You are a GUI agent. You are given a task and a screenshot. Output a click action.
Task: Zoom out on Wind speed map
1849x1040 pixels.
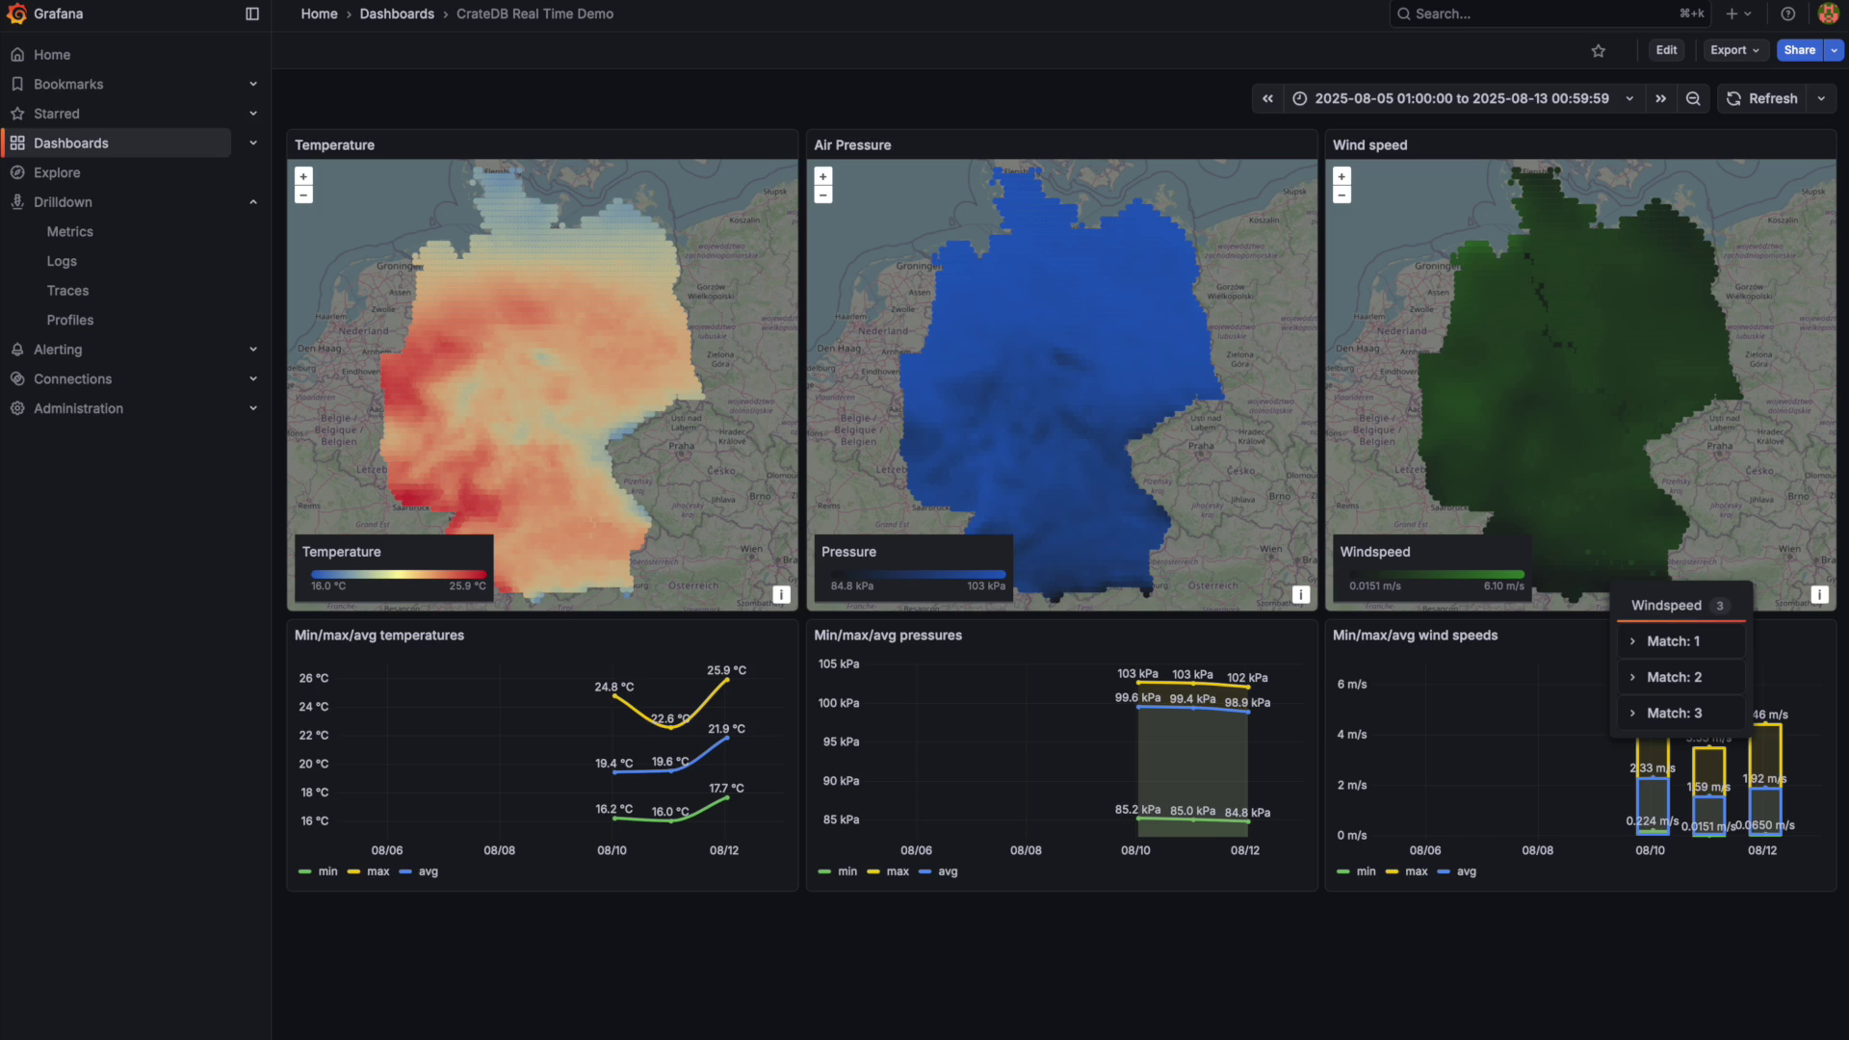[1341, 195]
